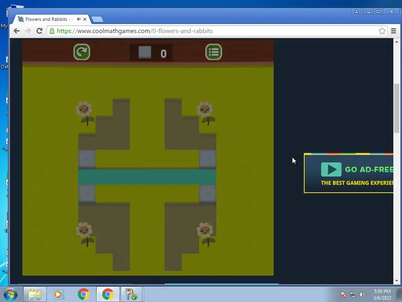The width and height of the screenshot is (402, 302).
Task: Click the GO AD-FREE text
Action: [x=369, y=169]
